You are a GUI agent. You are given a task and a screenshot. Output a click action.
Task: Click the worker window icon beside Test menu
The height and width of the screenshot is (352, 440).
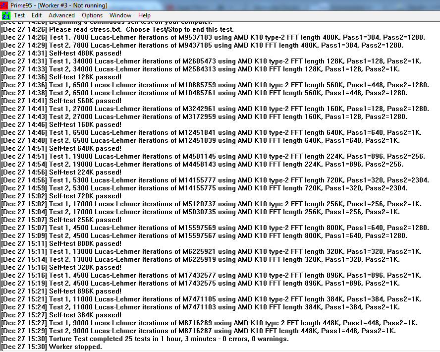tap(6, 15)
